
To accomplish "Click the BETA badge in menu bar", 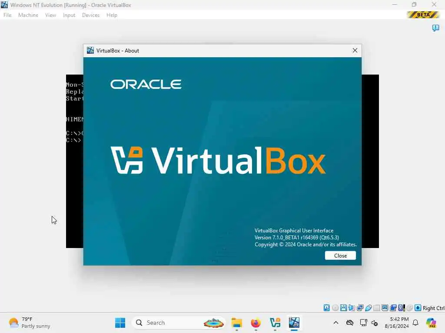I will pos(423,15).
